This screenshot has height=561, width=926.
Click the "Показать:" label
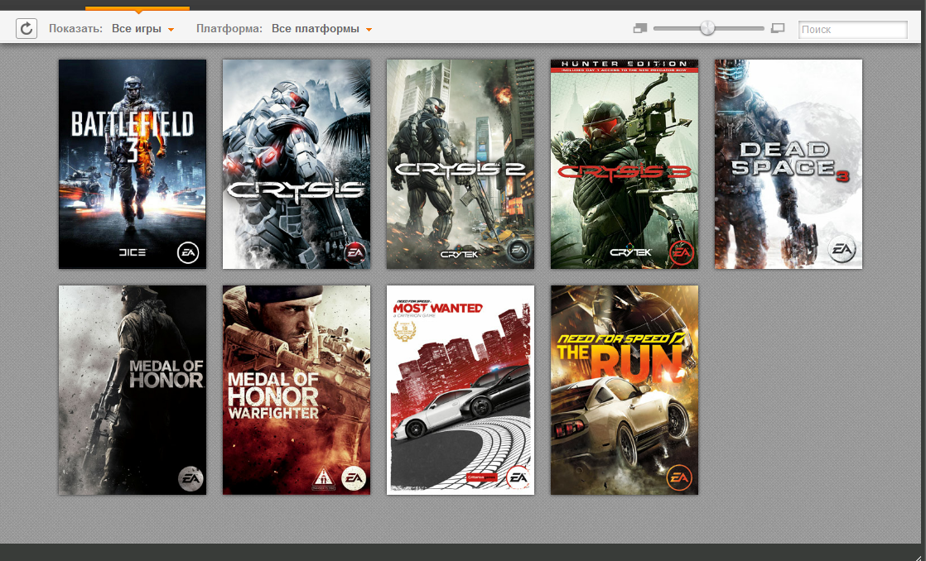tap(75, 29)
